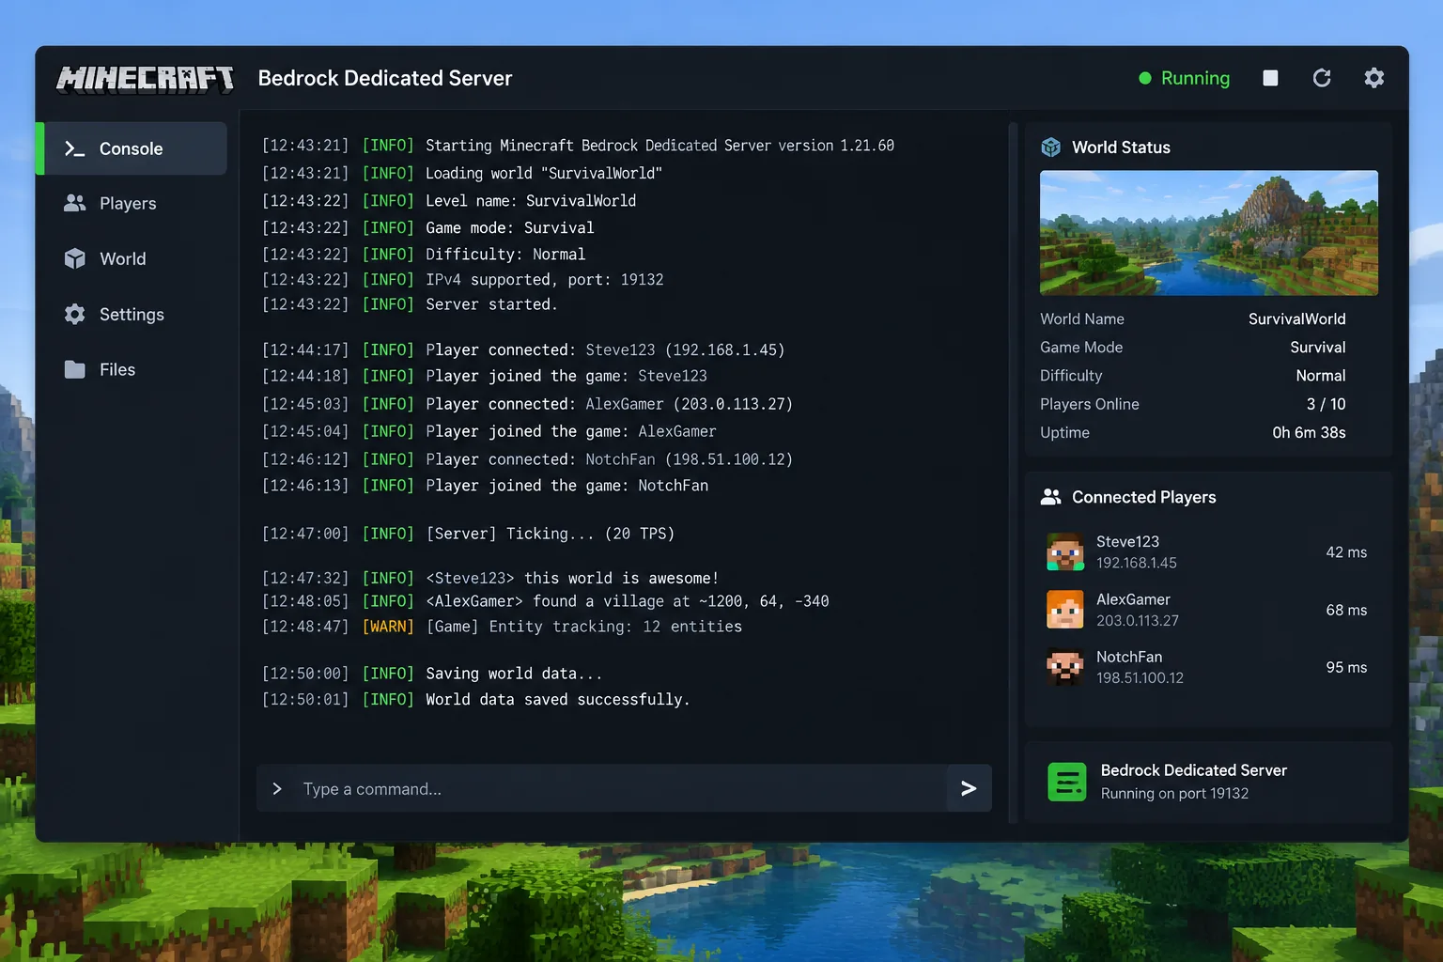1443x962 pixels.
Task: Select NotchFan's avatar head
Action: point(1065,667)
